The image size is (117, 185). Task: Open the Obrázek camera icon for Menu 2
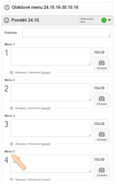coord(102,100)
